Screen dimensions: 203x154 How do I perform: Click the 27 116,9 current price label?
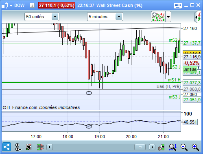[x=192, y=57]
